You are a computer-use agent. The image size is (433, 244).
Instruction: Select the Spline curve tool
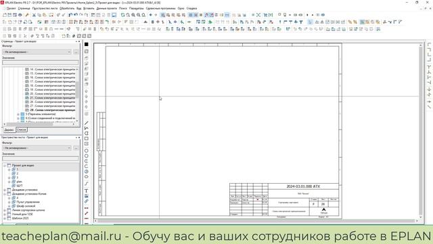point(87,184)
